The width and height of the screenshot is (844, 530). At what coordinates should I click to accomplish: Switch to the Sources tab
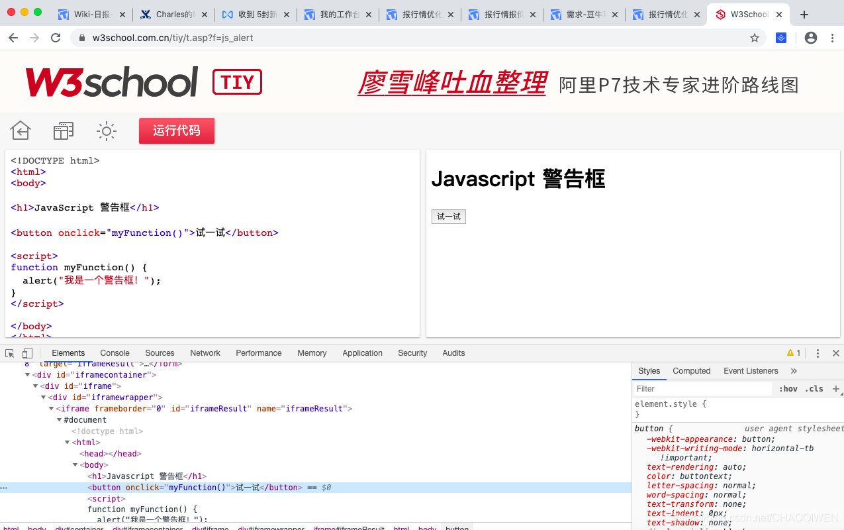(160, 353)
